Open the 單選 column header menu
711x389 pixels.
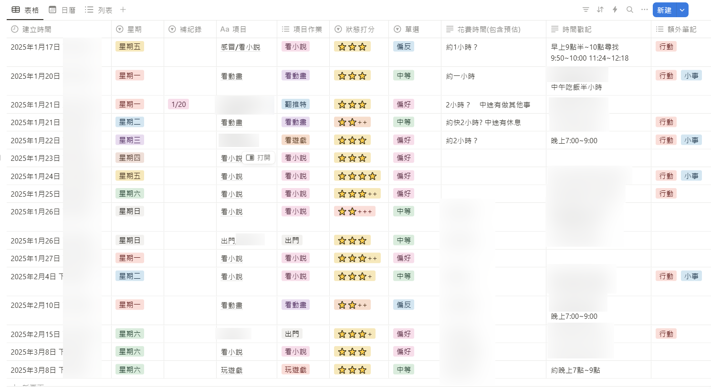(x=415, y=29)
